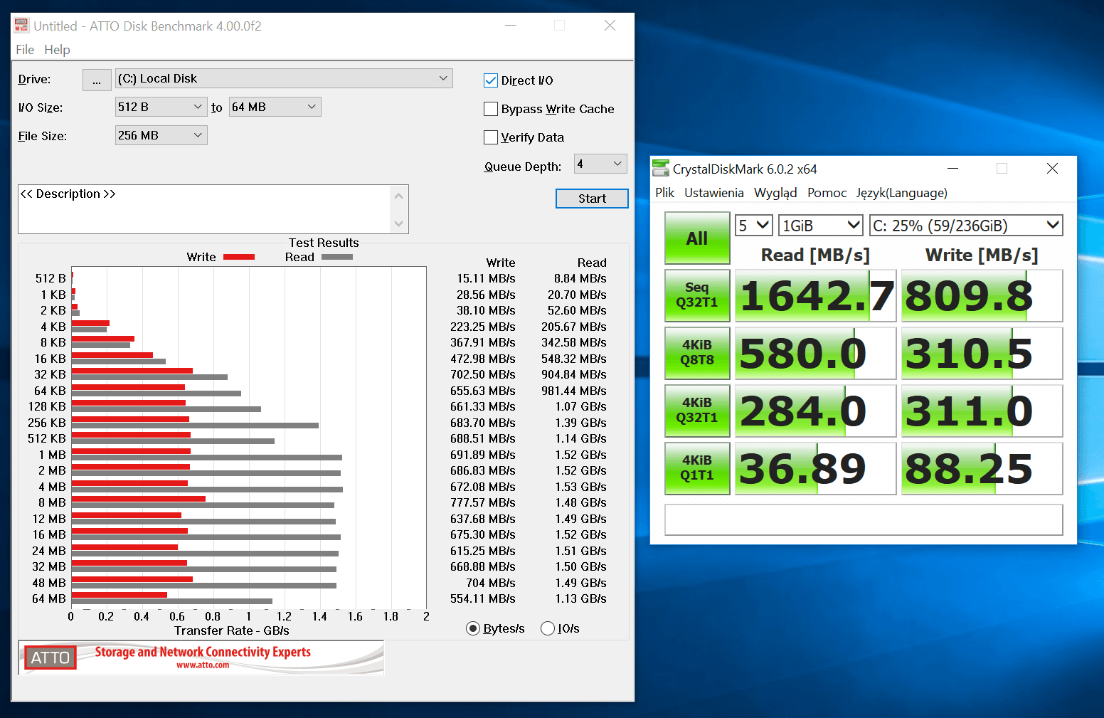1104x718 pixels.
Task: Click the 8 MB write value 777.57 MB/s
Action: pyautogui.click(x=483, y=502)
